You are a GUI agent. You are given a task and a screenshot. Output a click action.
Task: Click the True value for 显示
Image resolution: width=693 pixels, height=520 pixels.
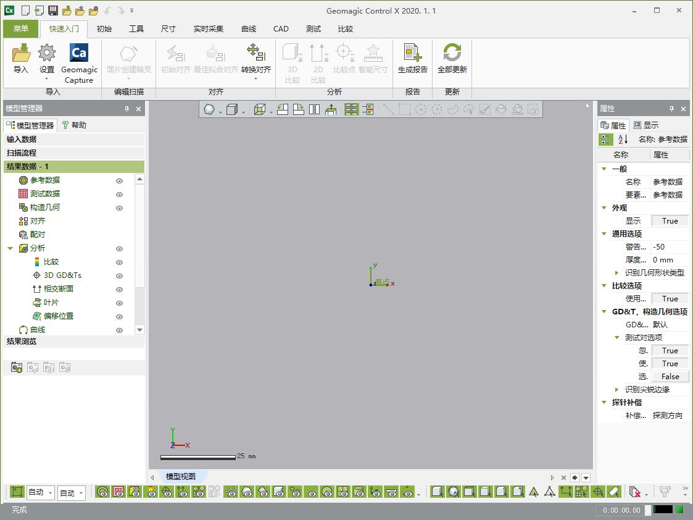[670, 221]
